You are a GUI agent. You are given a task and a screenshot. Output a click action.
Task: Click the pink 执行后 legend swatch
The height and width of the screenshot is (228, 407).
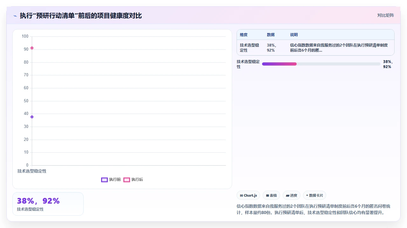(x=127, y=180)
